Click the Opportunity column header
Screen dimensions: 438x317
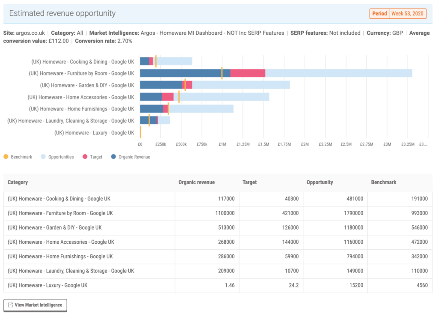point(320,182)
